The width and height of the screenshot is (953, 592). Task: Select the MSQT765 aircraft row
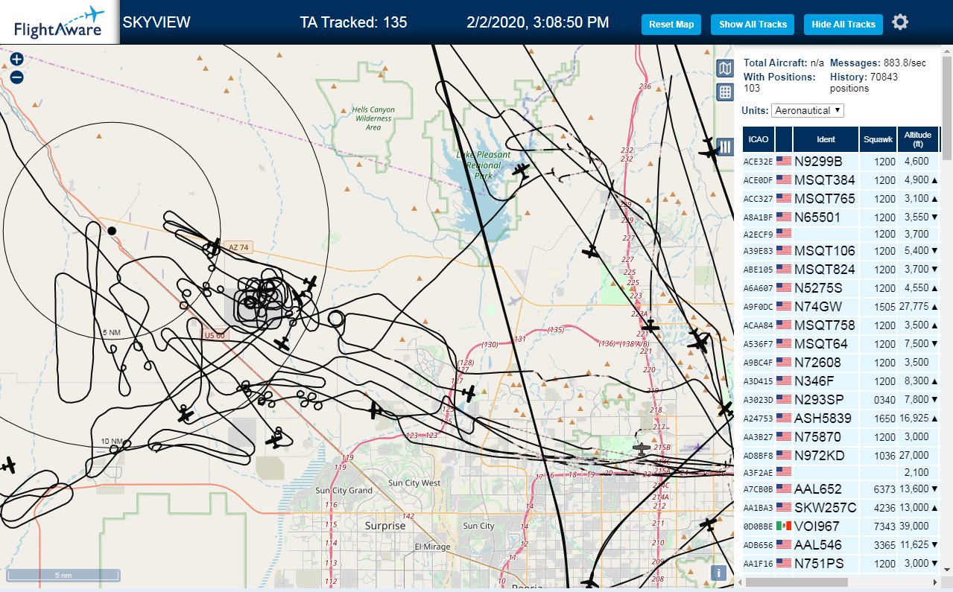[x=841, y=199]
